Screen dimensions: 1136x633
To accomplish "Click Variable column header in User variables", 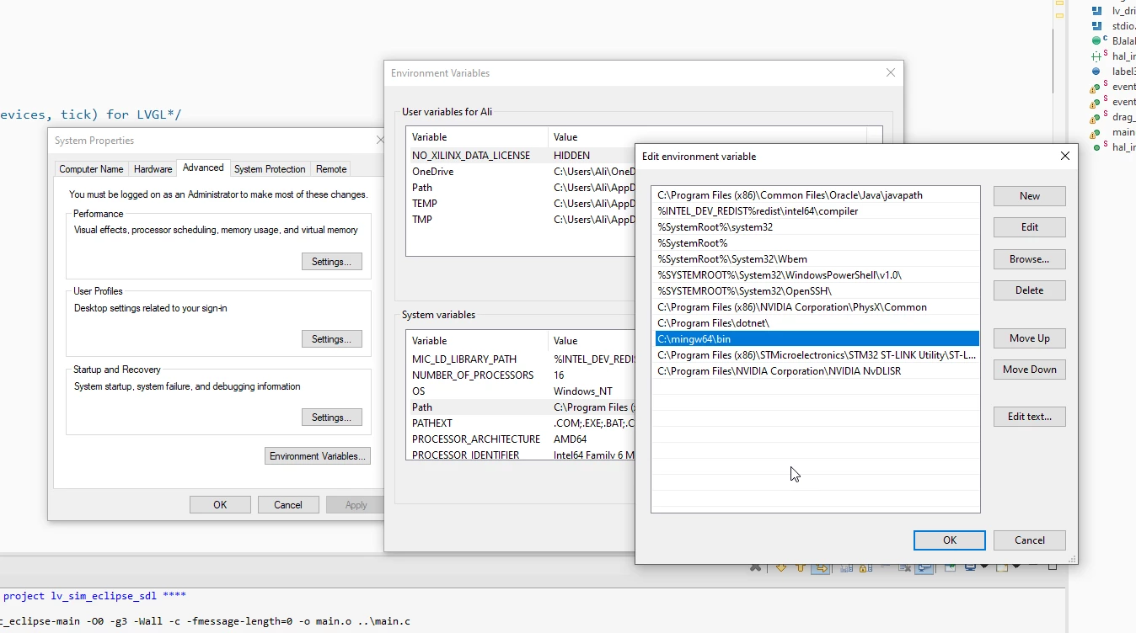I will pos(477,137).
